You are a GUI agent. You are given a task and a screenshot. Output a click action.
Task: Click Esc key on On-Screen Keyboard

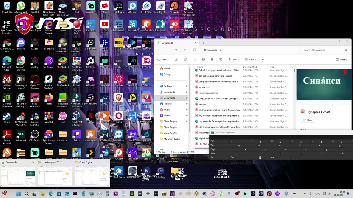pos(212,141)
